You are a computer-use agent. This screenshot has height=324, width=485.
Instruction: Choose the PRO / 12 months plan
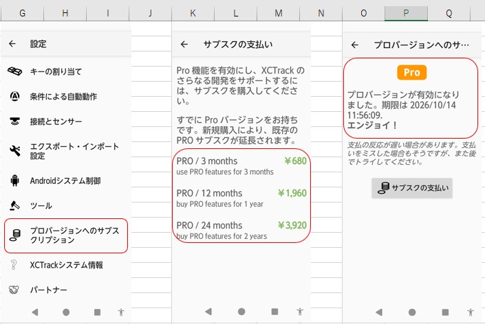point(241,198)
